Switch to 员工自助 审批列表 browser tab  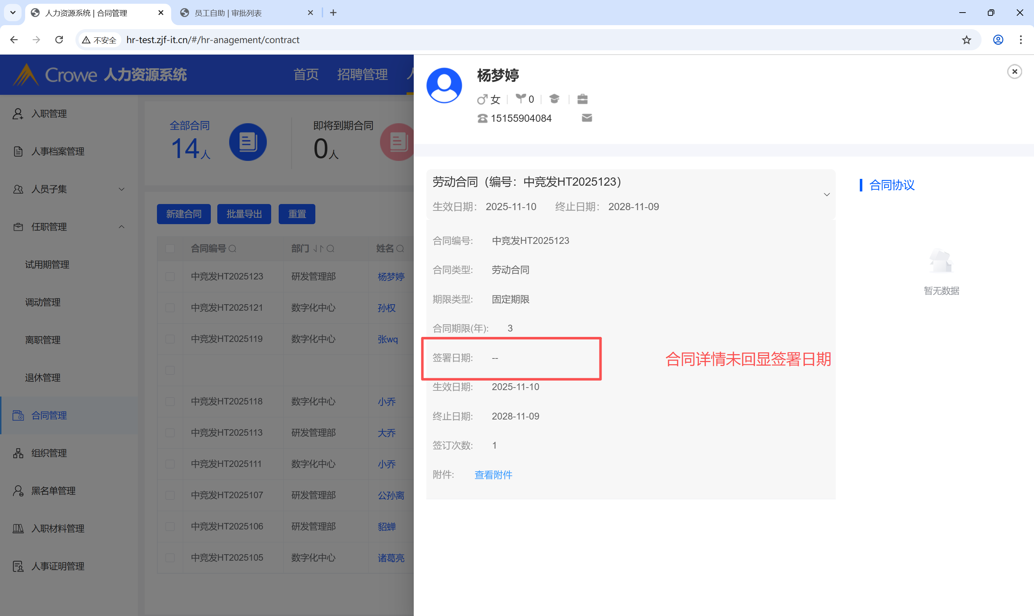click(227, 13)
